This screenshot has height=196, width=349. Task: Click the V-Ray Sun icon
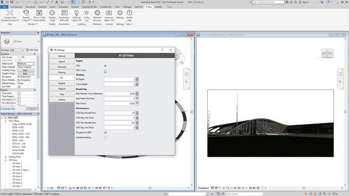87,13
